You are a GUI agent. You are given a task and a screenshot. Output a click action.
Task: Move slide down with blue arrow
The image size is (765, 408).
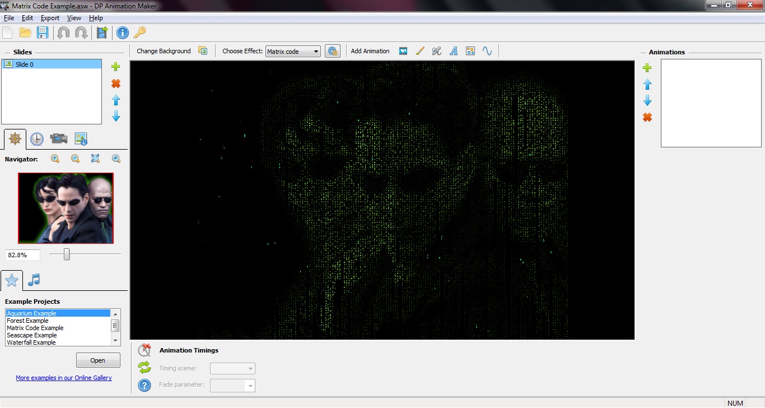(x=116, y=116)
